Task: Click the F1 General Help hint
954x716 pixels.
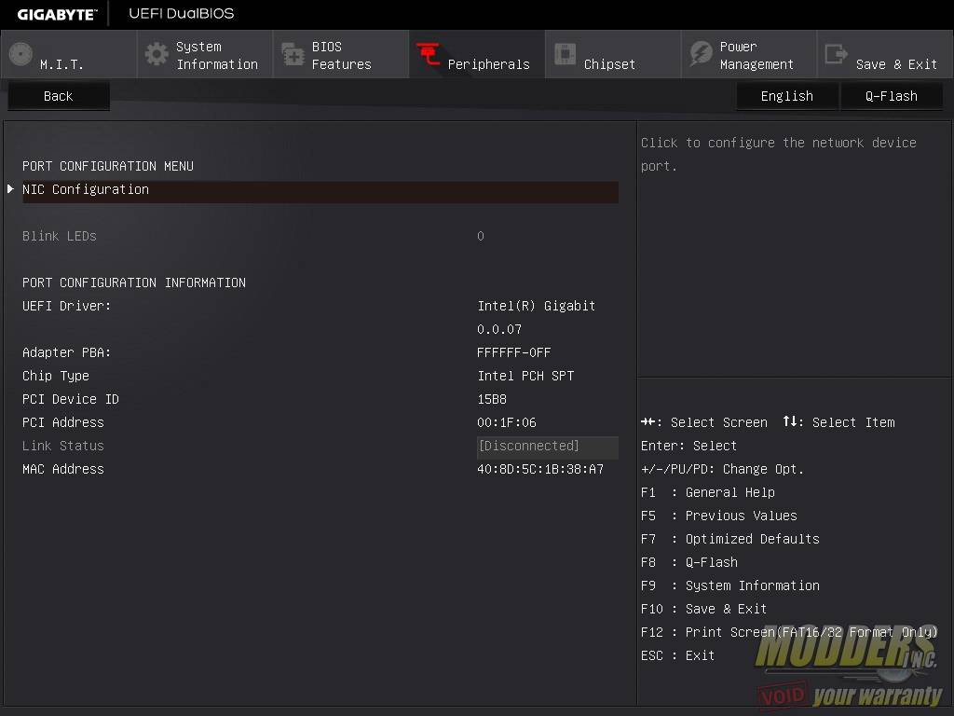Action: click(x=708, y=492)
